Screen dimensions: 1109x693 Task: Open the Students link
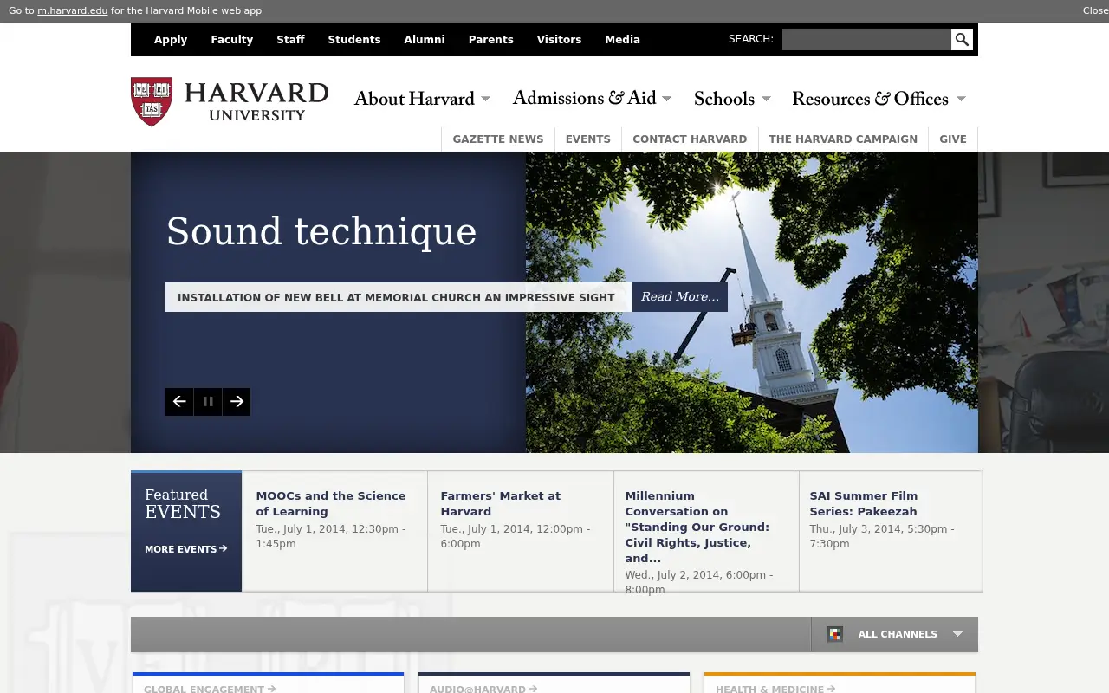click(x=354, y=40)
